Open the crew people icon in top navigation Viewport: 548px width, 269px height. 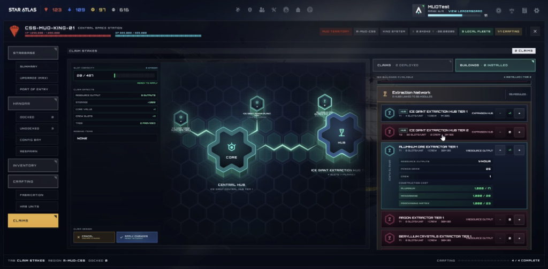click(x=262, y=10)
